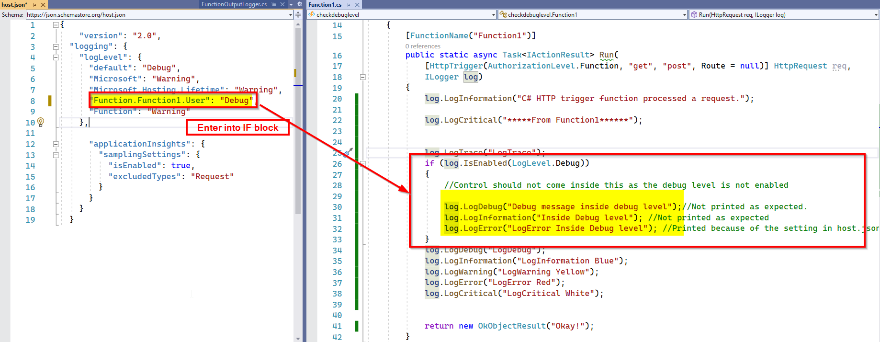Click the screwdriver quick actions icon at line 25
The image size is (880, 342).
coord(348,153)
